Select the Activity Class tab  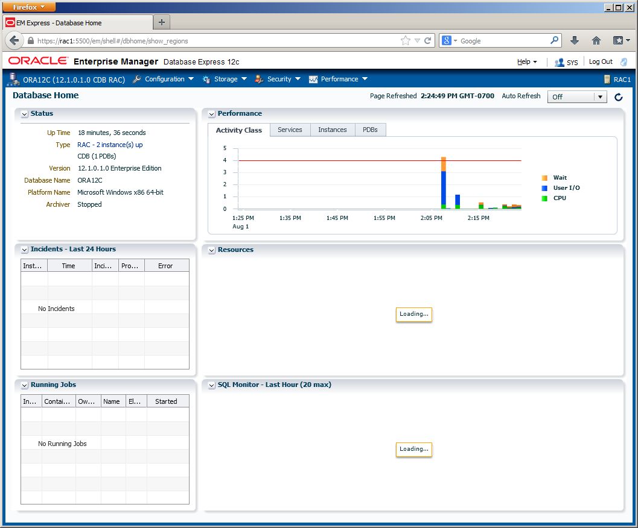click(239, 130)
